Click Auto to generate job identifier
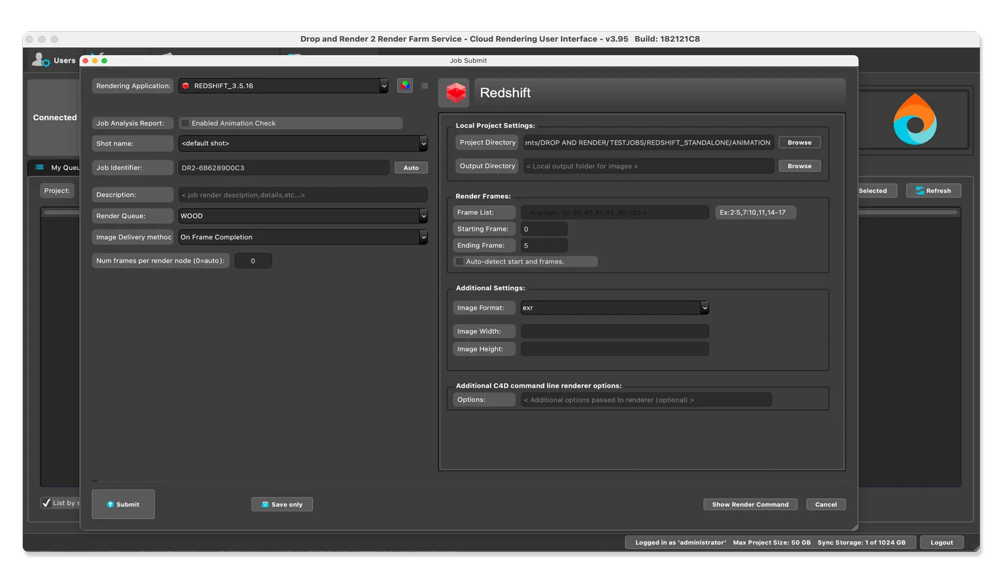Screen dimensions: 1003x585 (x=411, y=168)
